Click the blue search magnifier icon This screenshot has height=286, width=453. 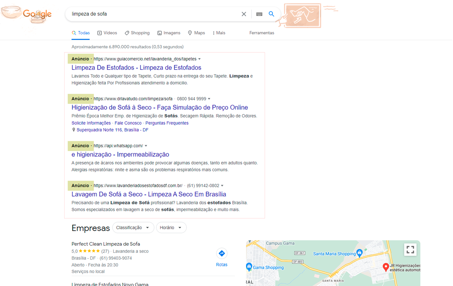[x=271, y=14]
